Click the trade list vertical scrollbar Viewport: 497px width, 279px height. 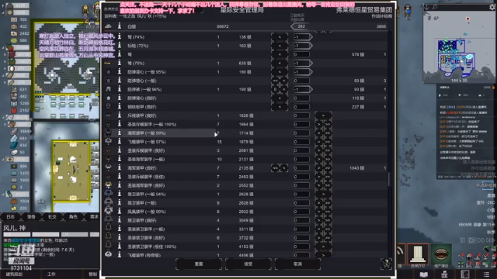tap(390, 179)
